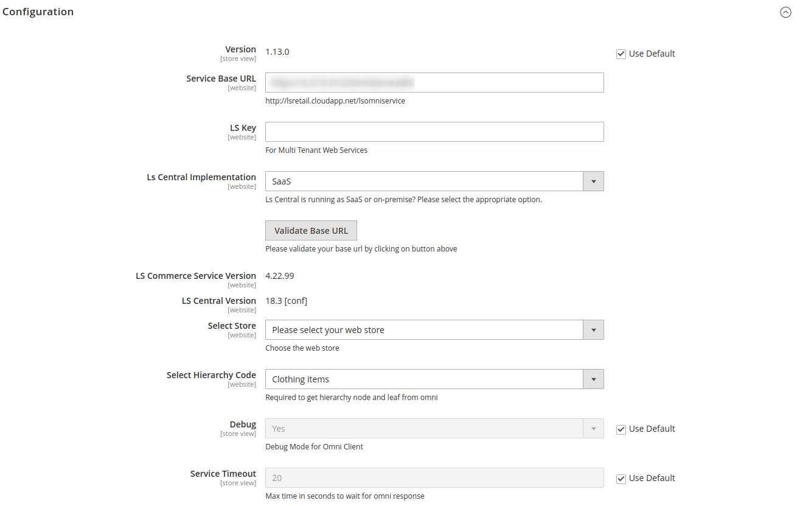Click the Service Base URL label
The width and height of the screenshot is (800, 506).
pyautogui.click(x=221, y=79)
